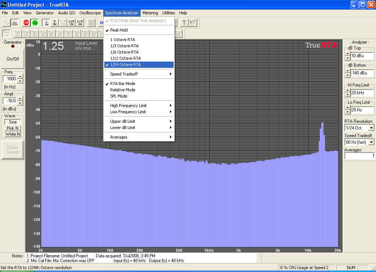Expand the Low Frequency Limit submenu

tap(139, 112)
